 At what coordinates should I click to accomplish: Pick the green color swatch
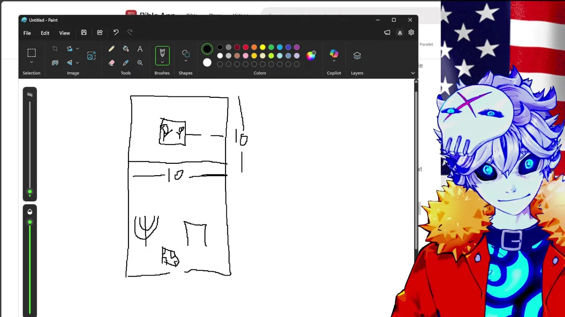coord(271,47)
